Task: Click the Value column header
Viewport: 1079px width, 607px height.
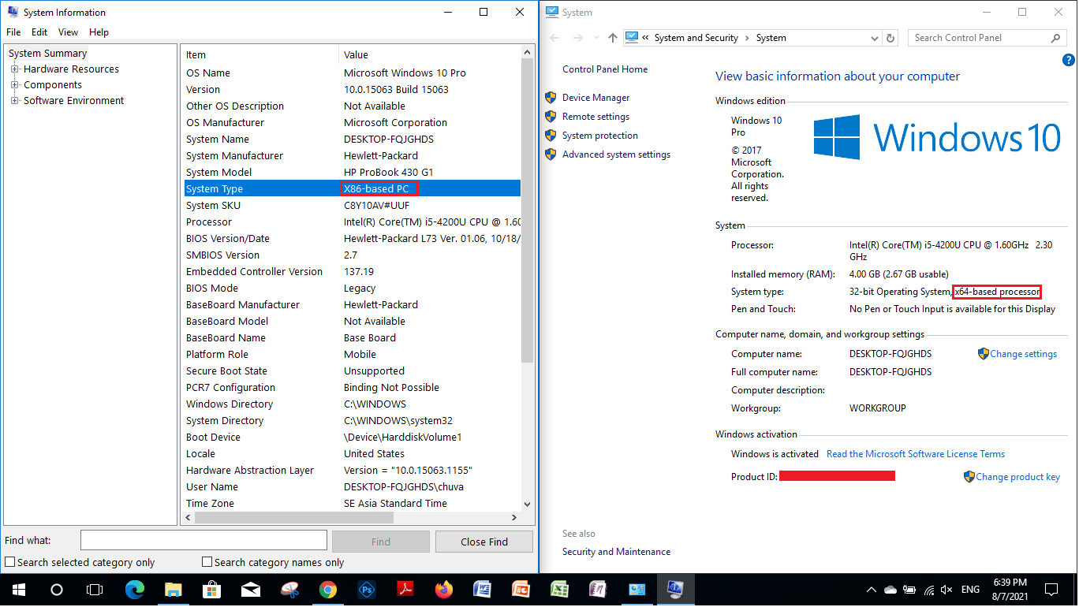Action: click(430, 54)
